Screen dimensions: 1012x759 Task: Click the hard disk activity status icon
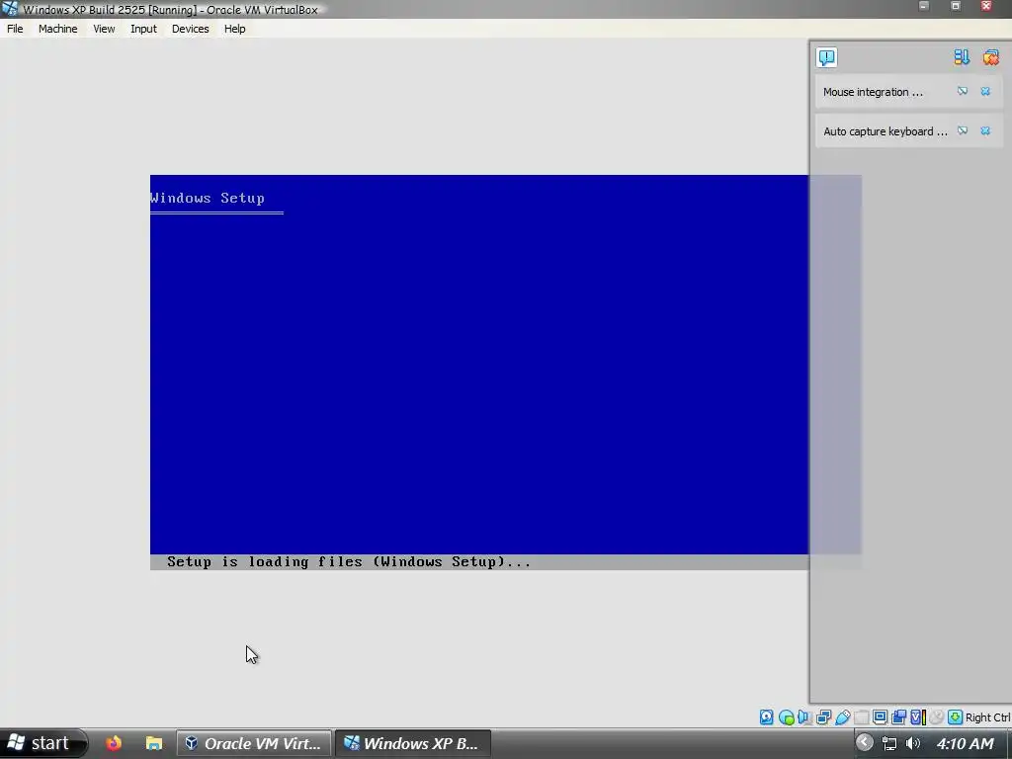pyautogui.click(x=766, y=717)
